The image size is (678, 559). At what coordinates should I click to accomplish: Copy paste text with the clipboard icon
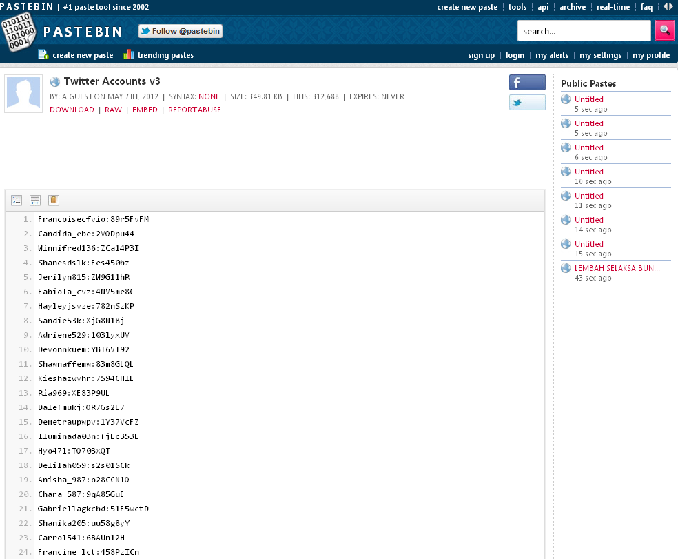tap(54, 201)
